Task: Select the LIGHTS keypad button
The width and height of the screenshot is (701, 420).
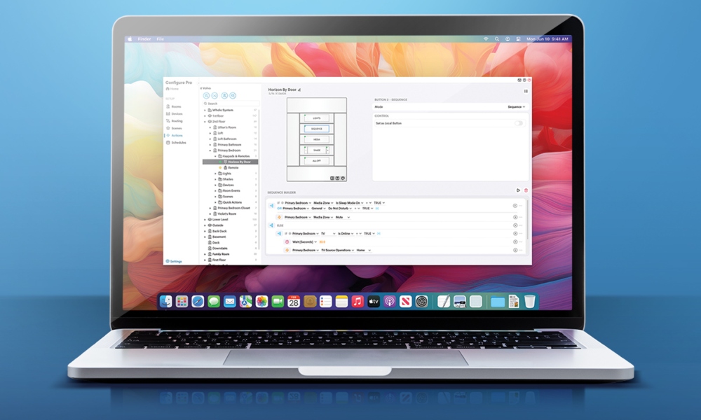Action: click(317, 118)
